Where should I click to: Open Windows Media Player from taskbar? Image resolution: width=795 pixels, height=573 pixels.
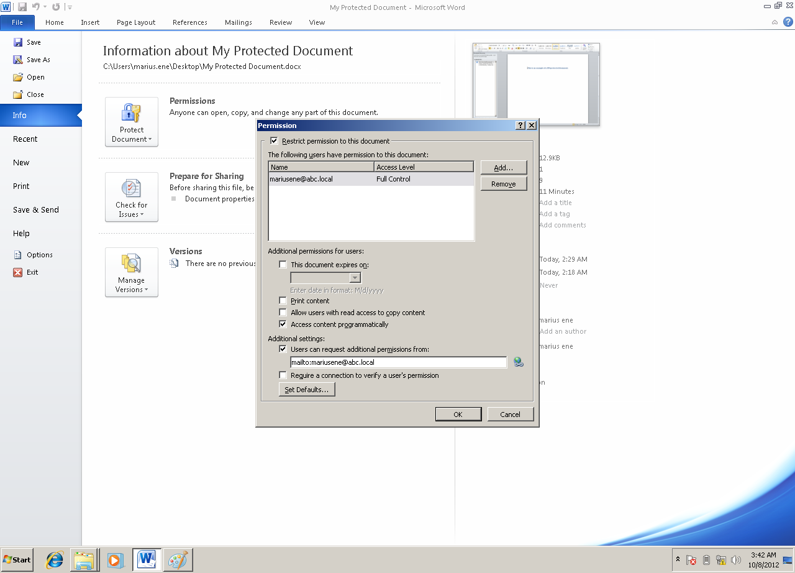[115, 559]
